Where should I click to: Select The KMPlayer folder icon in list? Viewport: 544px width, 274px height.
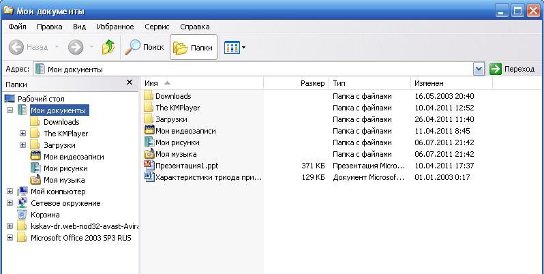pos(149,108)
